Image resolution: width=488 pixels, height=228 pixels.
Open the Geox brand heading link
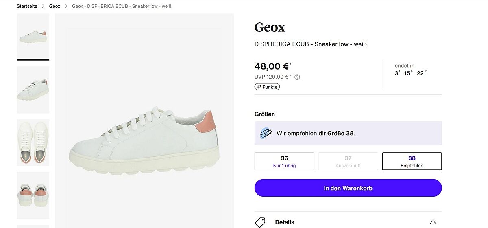click(270, 27)
